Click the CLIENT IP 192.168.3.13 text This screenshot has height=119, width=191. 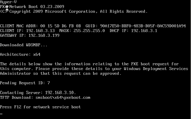click(x=27, y=31)
